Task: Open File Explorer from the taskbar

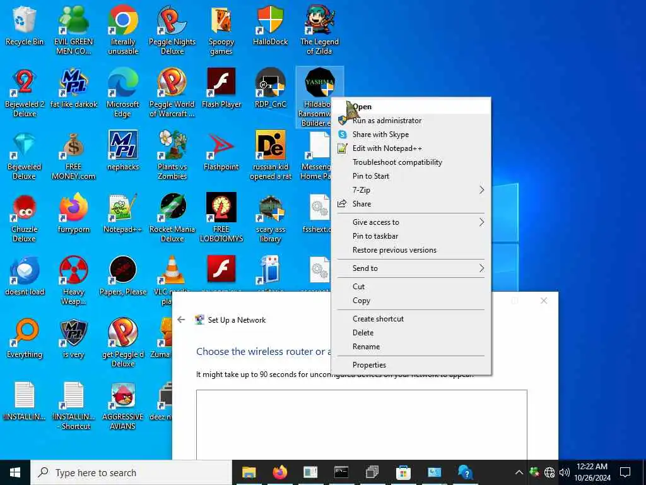Action: pos(249,472)
